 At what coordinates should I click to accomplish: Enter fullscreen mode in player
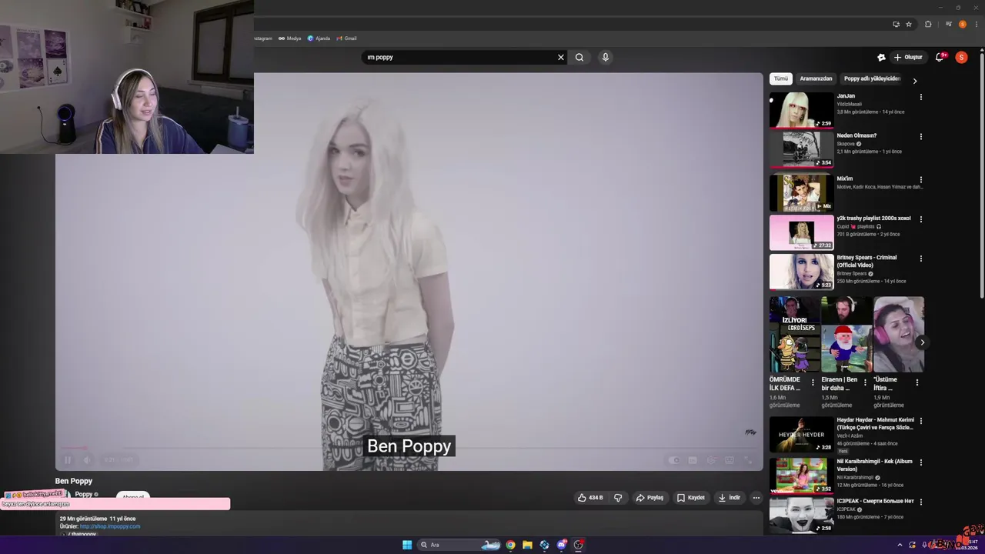748,460
